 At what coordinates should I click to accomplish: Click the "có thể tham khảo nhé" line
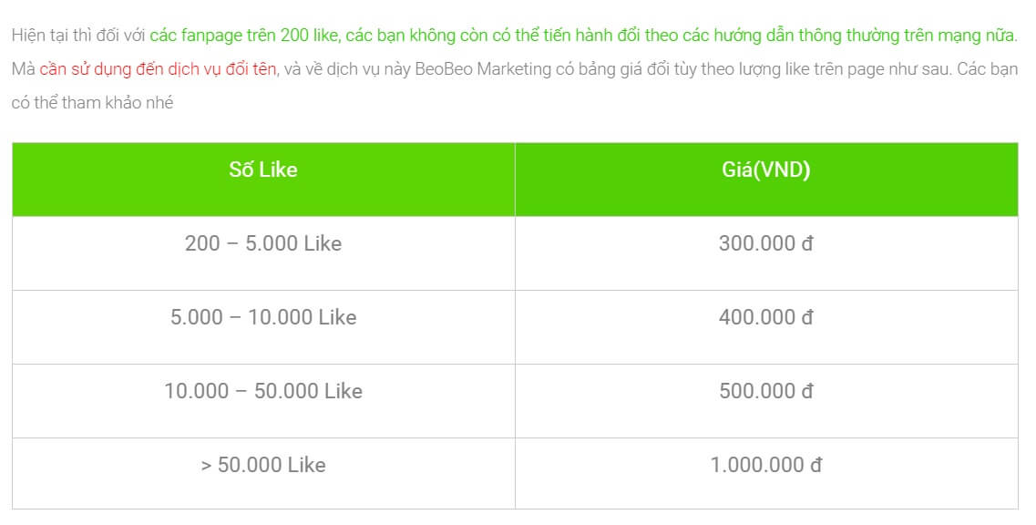coord(92,103)
